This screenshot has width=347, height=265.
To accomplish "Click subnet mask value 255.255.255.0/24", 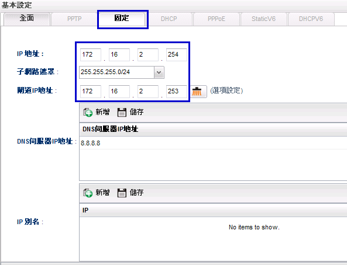I will (x=116, y=72).
